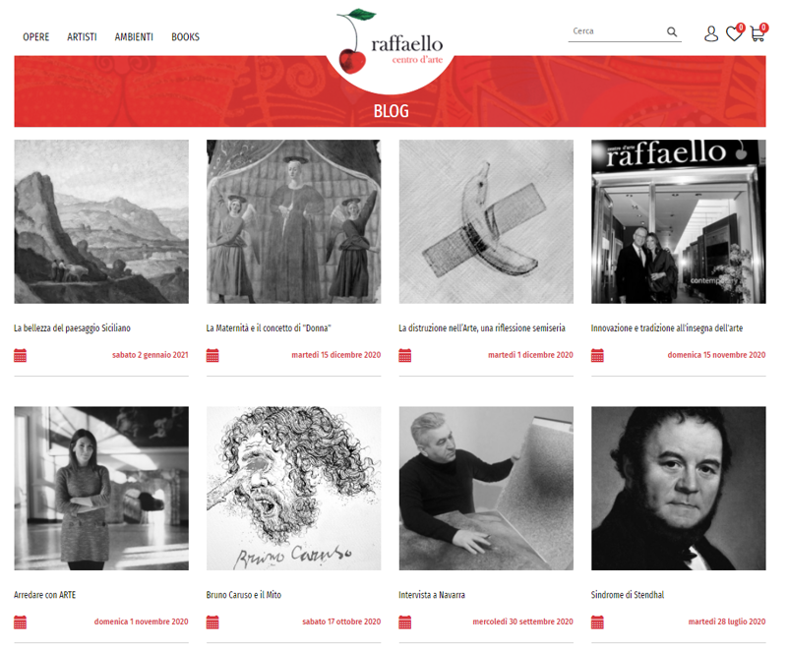Open the shopping cart icon
The width and height of the screenshot is (787, 650).
tap(757, 33)
